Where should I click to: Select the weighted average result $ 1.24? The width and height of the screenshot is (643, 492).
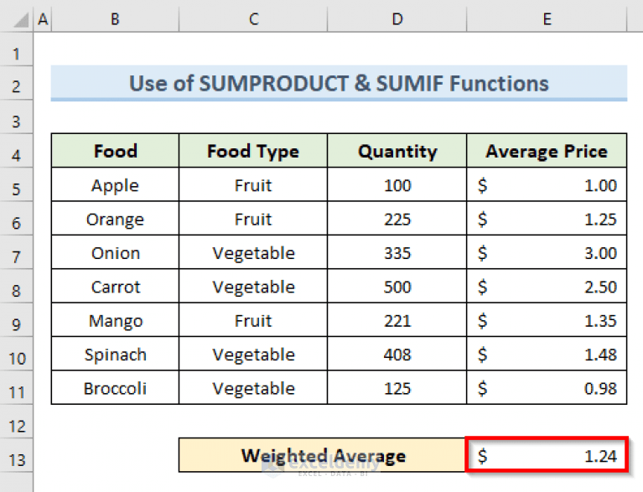coord(547,455)
